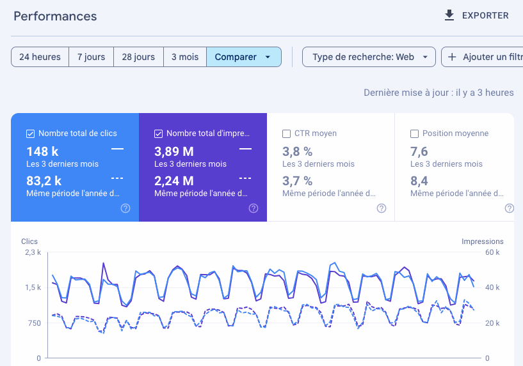Click Ajouter un filtre button
The image size is (523, 366).
point(487,57)
